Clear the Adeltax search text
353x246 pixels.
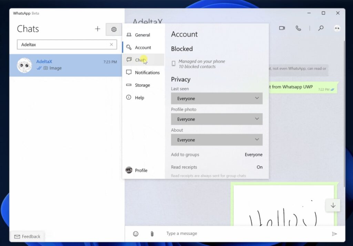pyautogui.click(x=111, y=44)
